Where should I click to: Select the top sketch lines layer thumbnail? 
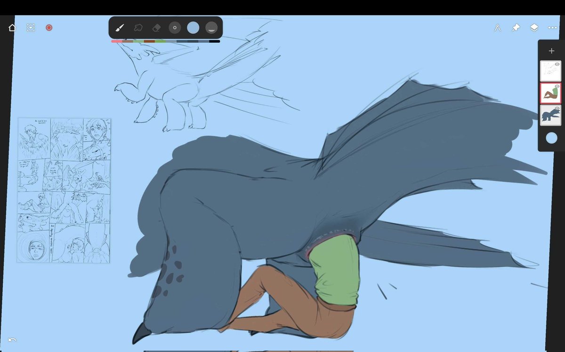[x=550, y=71]
